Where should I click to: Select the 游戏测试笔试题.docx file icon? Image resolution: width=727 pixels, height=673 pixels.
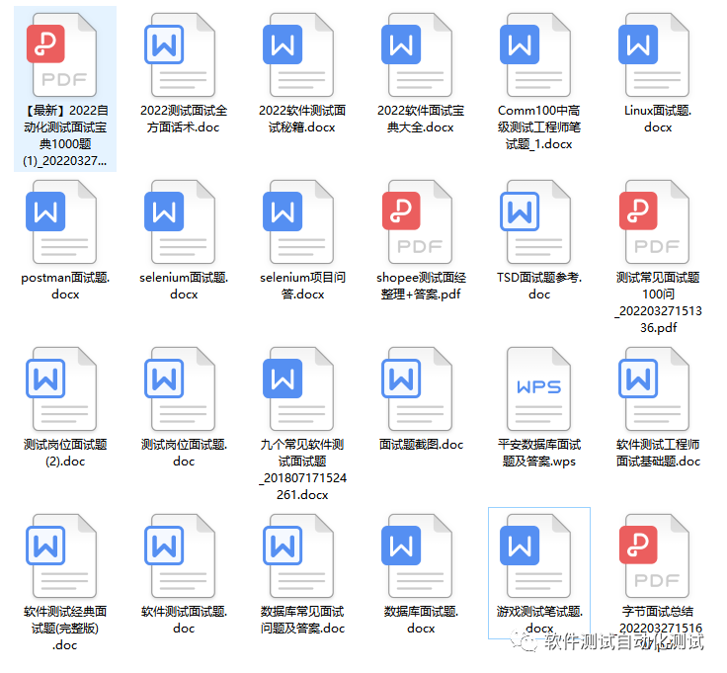click(536, 555)
